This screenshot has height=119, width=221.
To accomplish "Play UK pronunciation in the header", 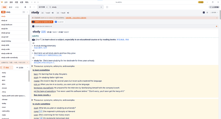I will click(x=53, y=13).
